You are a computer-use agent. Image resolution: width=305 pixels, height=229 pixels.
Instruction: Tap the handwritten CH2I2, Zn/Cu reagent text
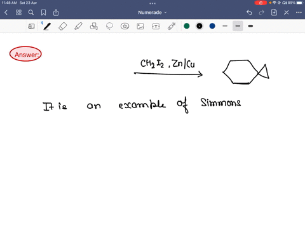[168, 64]
